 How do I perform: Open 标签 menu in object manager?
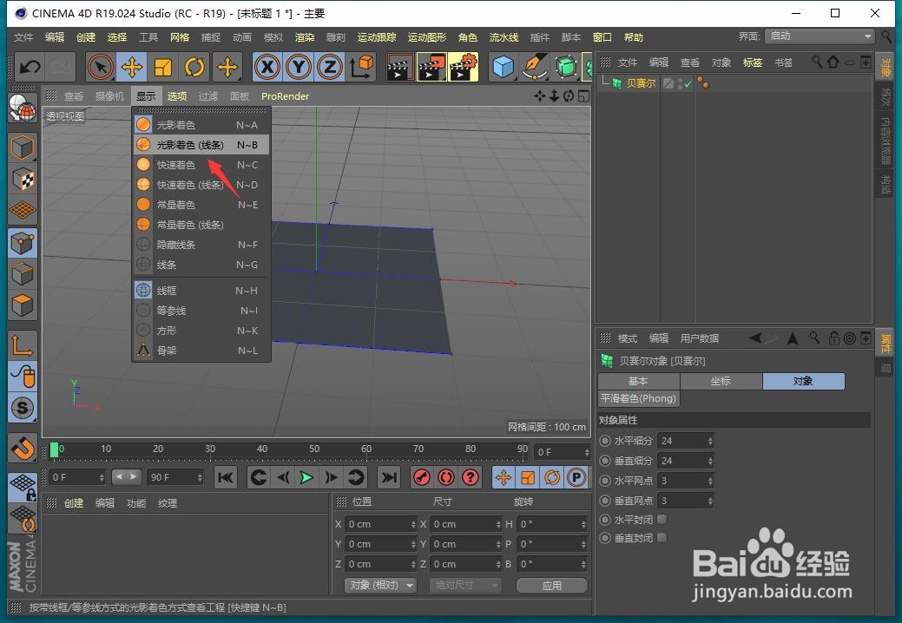[753, 62]
